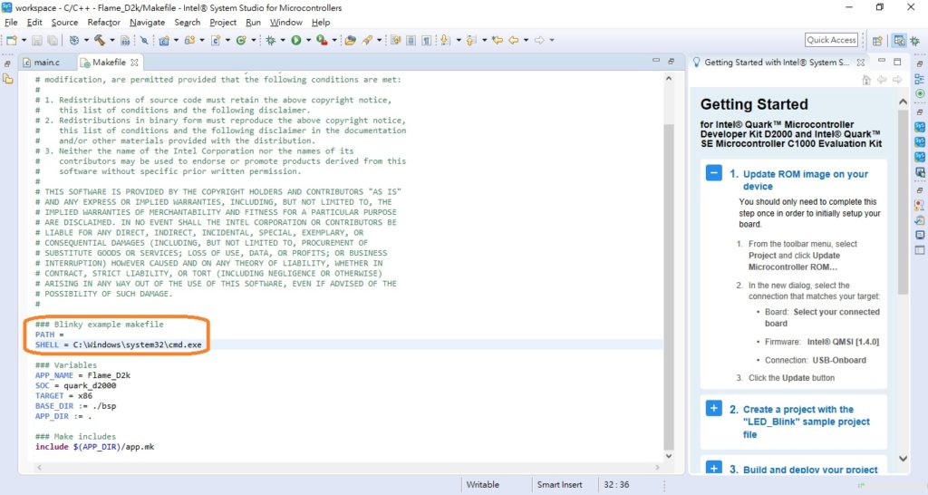Viewport: 928px width, 495px height.
Task: Go to last edit location icon
Action: 498,40
